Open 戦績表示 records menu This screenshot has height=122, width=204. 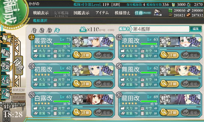tap(41, 13)
